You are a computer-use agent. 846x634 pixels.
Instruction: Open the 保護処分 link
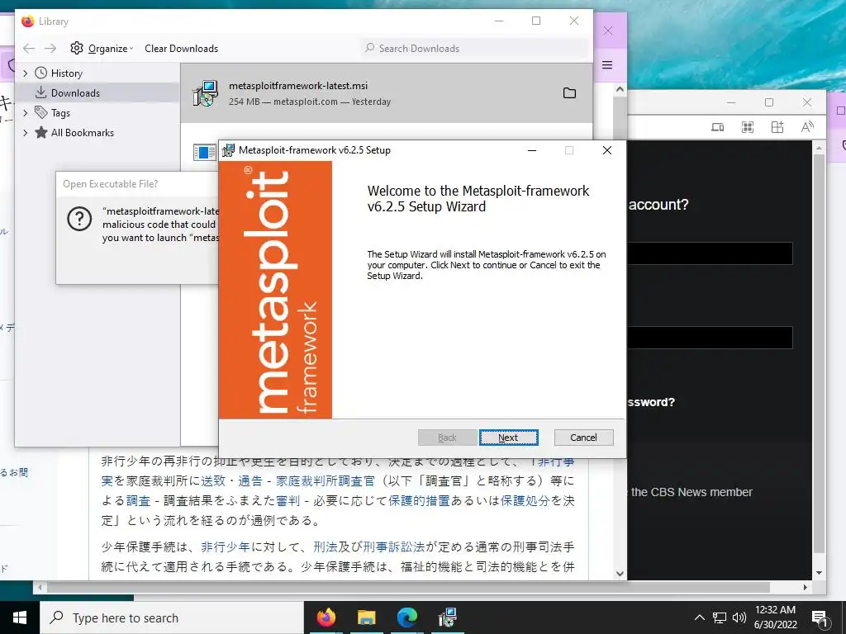(x=525, y=501)
